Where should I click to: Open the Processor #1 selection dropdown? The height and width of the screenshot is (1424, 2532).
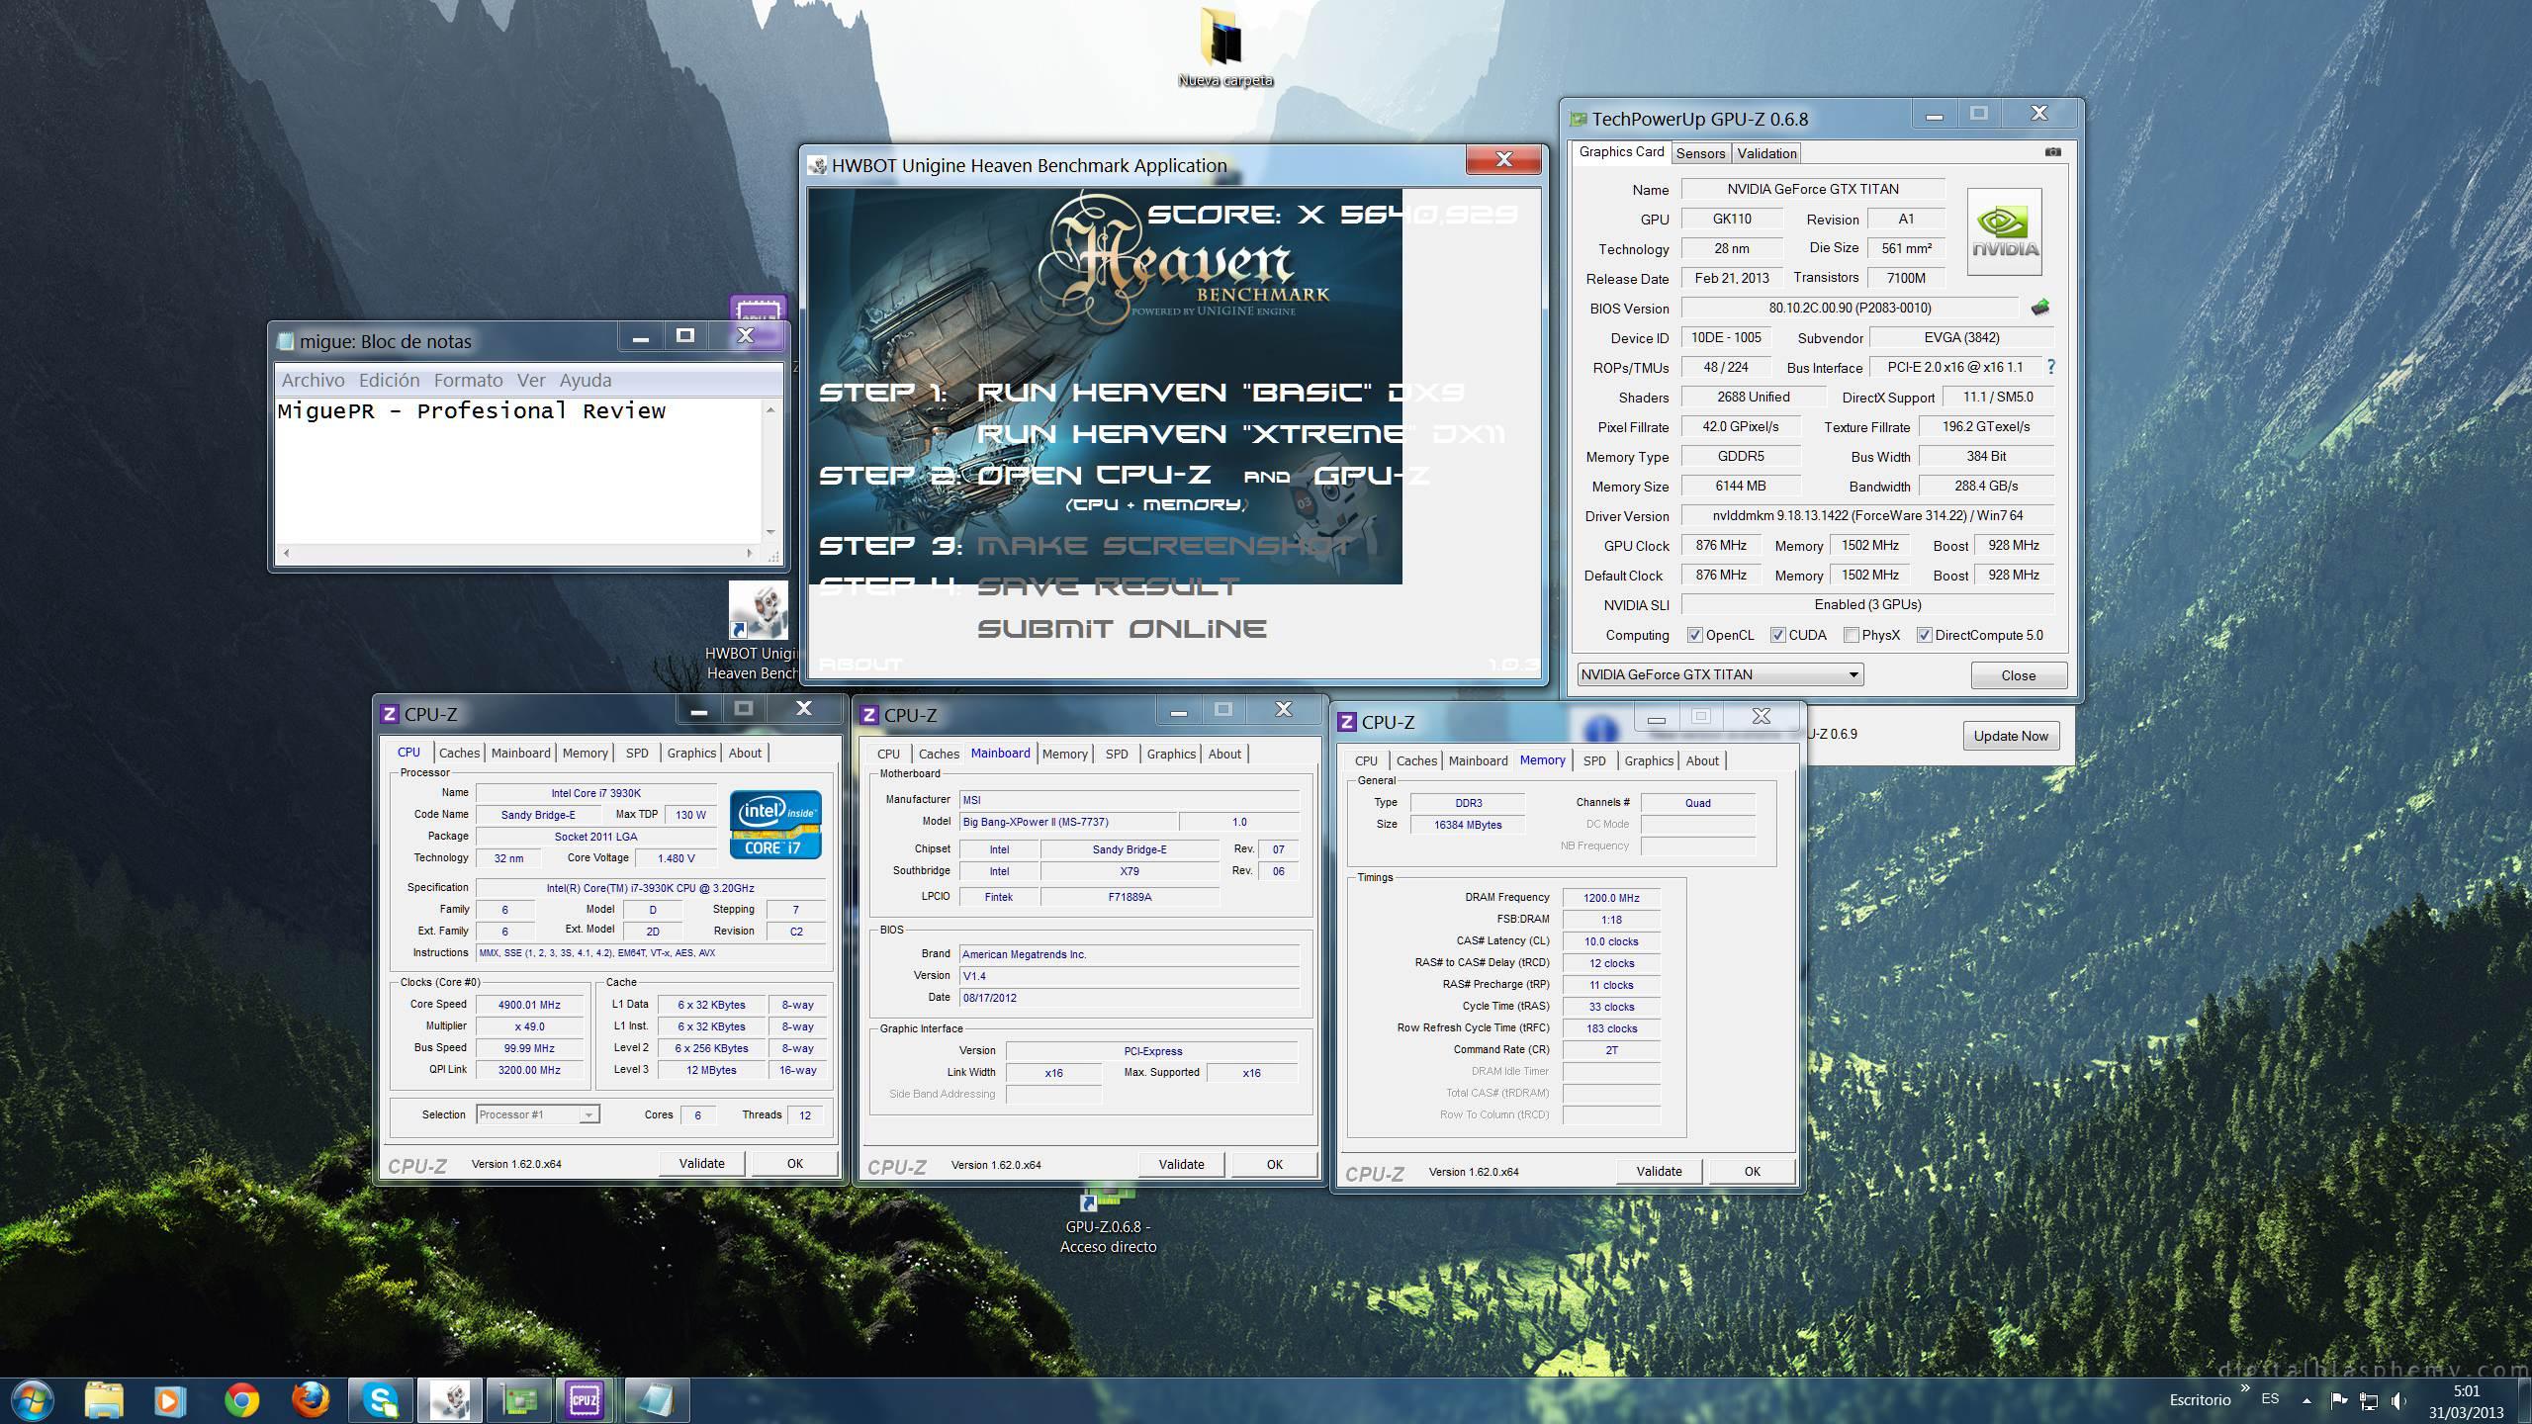[537, 1114]
